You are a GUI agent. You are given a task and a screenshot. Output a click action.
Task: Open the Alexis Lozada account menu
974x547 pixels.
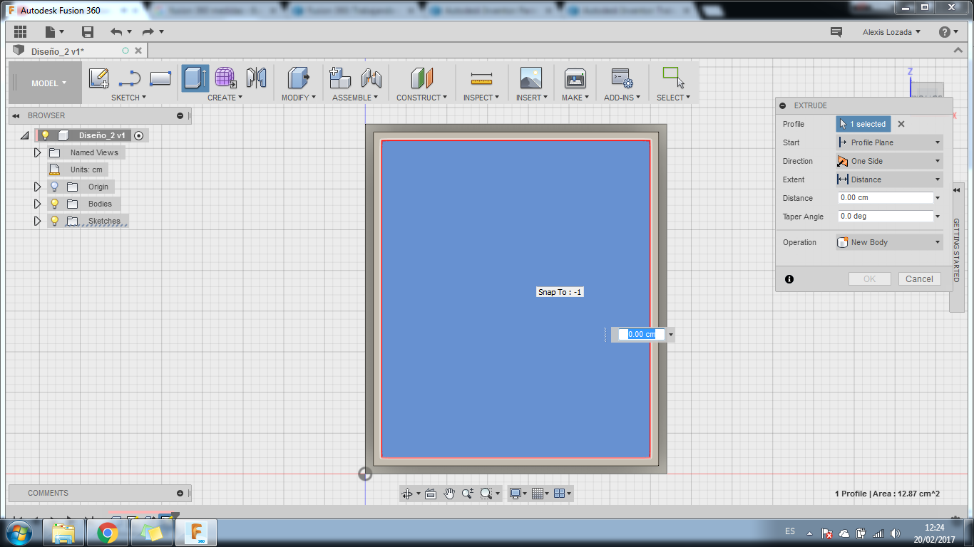point(891,32)
